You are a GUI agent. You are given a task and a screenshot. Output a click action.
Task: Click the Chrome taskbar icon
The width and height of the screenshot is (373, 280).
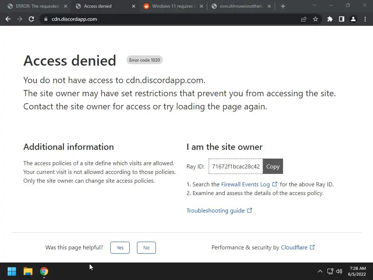44,271
